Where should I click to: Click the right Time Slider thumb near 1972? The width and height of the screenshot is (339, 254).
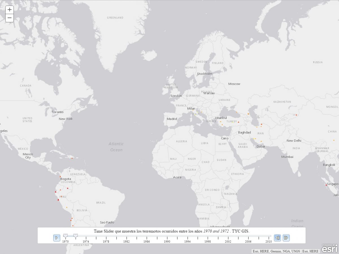76,235
